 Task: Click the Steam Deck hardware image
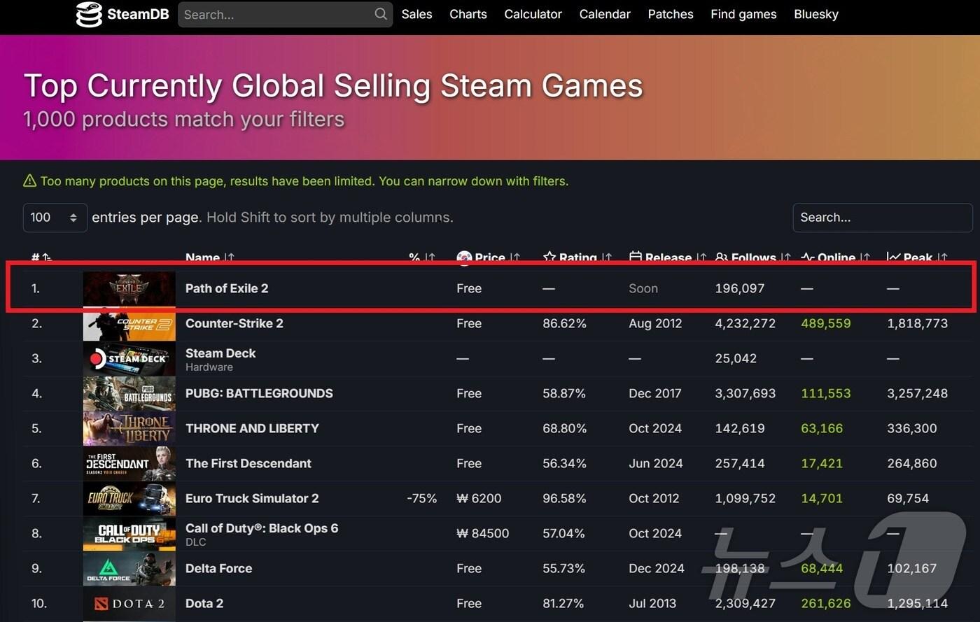[x=129, y=358]
